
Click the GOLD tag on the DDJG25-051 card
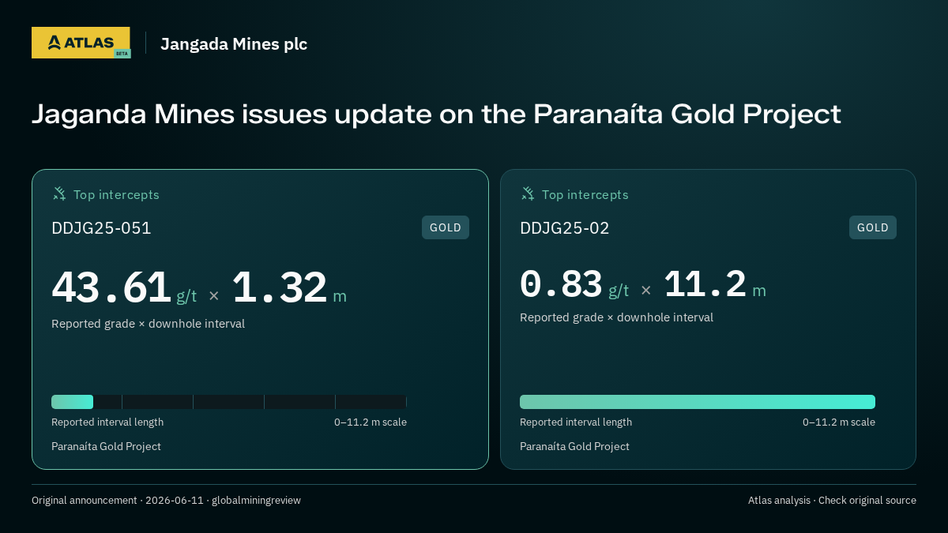click(446, 227)
